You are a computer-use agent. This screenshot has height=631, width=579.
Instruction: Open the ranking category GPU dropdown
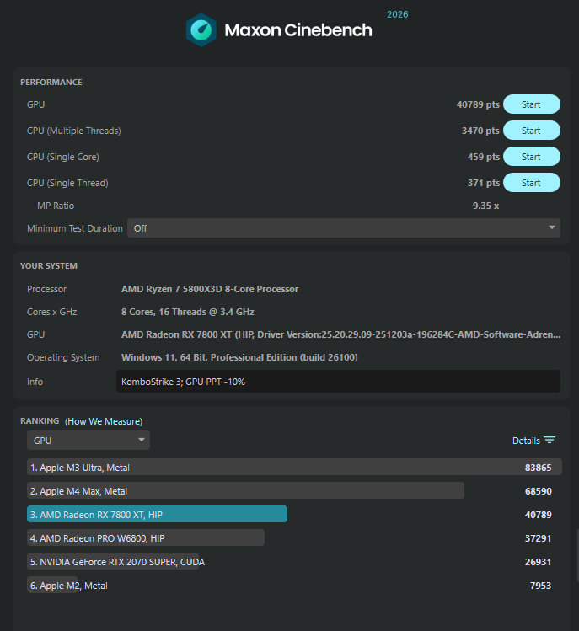tap(88, 441)
